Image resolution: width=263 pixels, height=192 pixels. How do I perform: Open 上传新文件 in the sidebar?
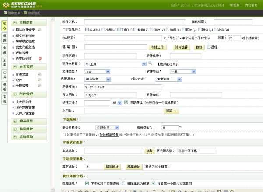24,101
